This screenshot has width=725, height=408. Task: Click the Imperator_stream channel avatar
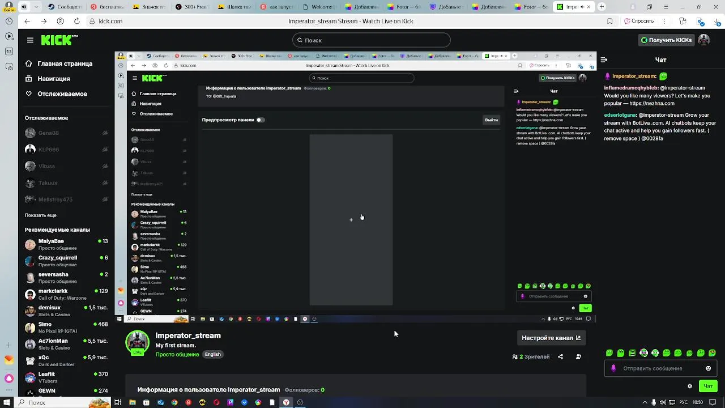[x=137, y=343]
